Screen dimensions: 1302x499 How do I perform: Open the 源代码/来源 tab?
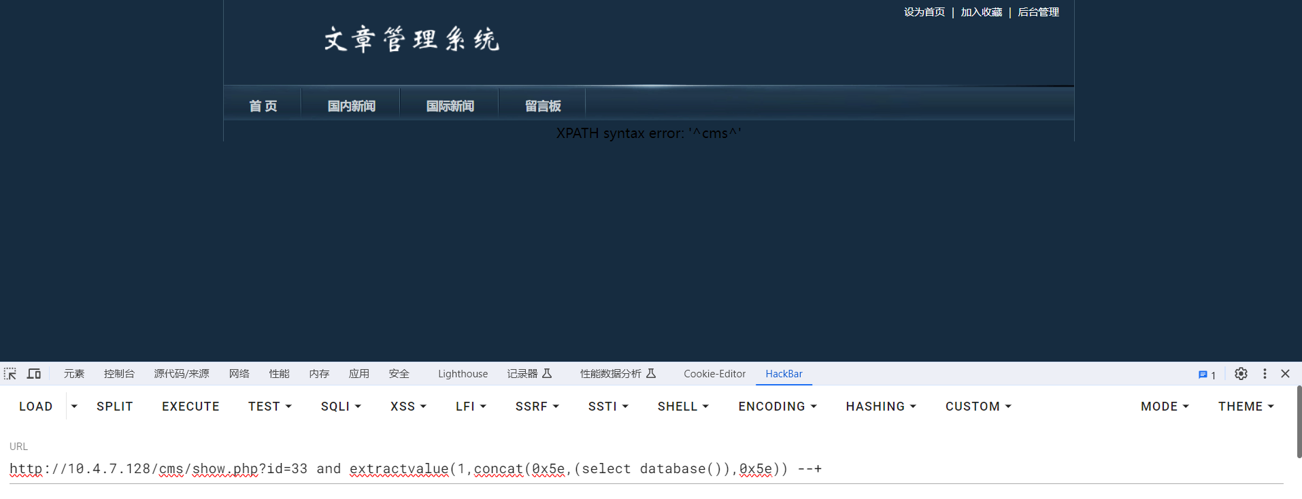182,374
